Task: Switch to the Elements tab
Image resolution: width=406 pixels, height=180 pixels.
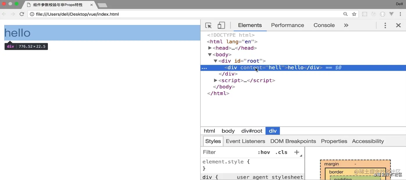Action: [250, 25]
